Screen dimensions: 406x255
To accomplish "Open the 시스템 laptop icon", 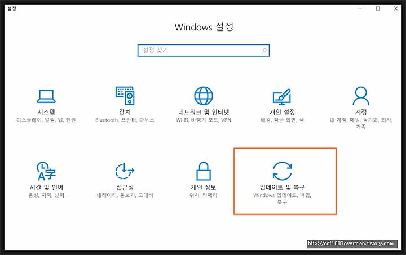I will point(46,96).
